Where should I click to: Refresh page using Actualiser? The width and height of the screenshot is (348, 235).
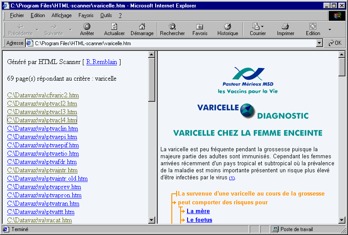click(114, 29)
